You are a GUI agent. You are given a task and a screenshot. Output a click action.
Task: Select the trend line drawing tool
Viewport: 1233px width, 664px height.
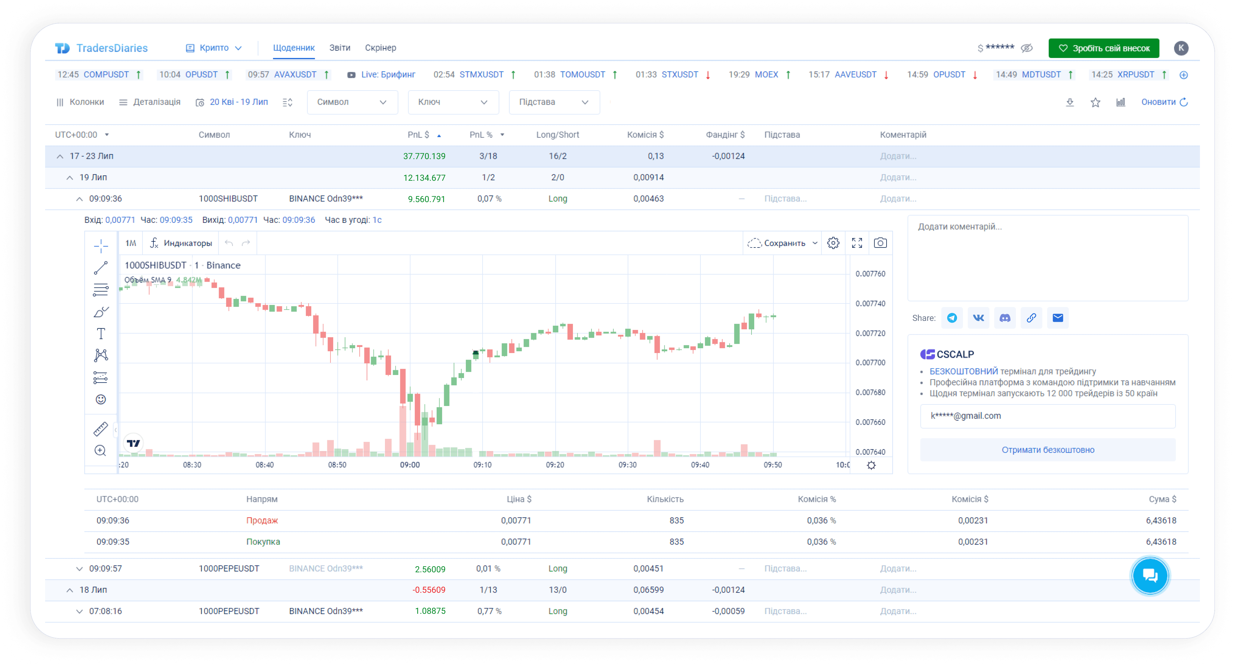click(100, 268)
